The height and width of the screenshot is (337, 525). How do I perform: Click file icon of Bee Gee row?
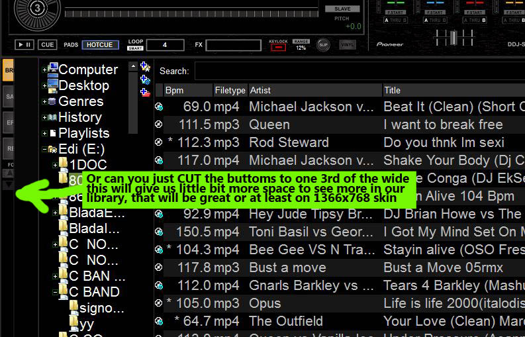point(159,250)
